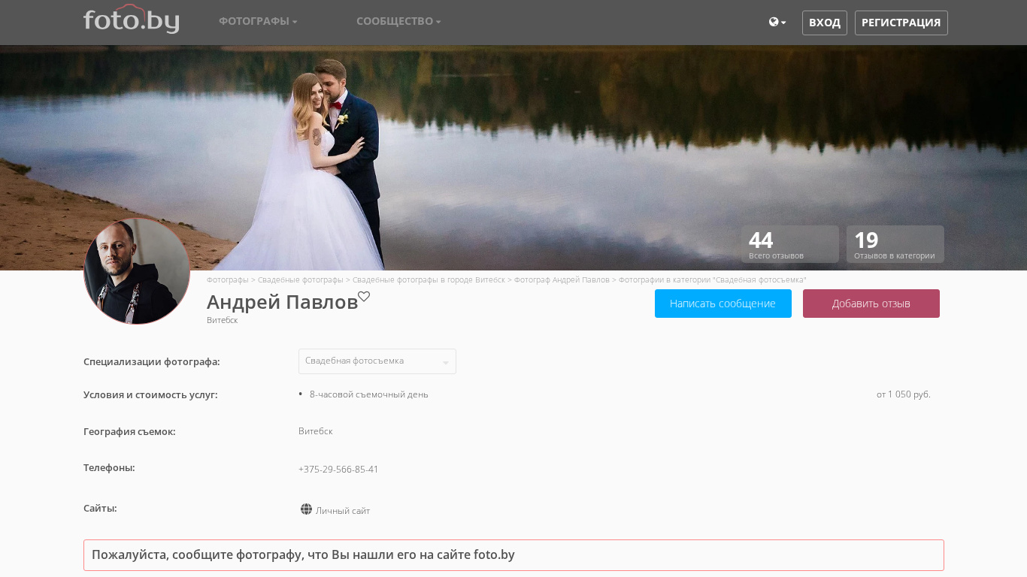Click the price text от 1 050 руб.

904,394
